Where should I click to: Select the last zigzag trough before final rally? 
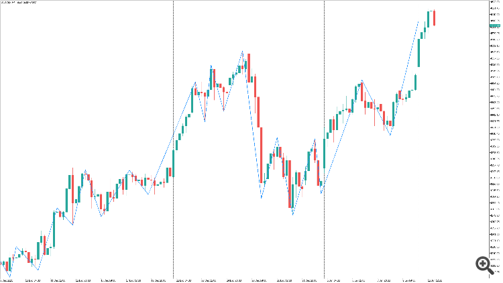coord(390,135)
